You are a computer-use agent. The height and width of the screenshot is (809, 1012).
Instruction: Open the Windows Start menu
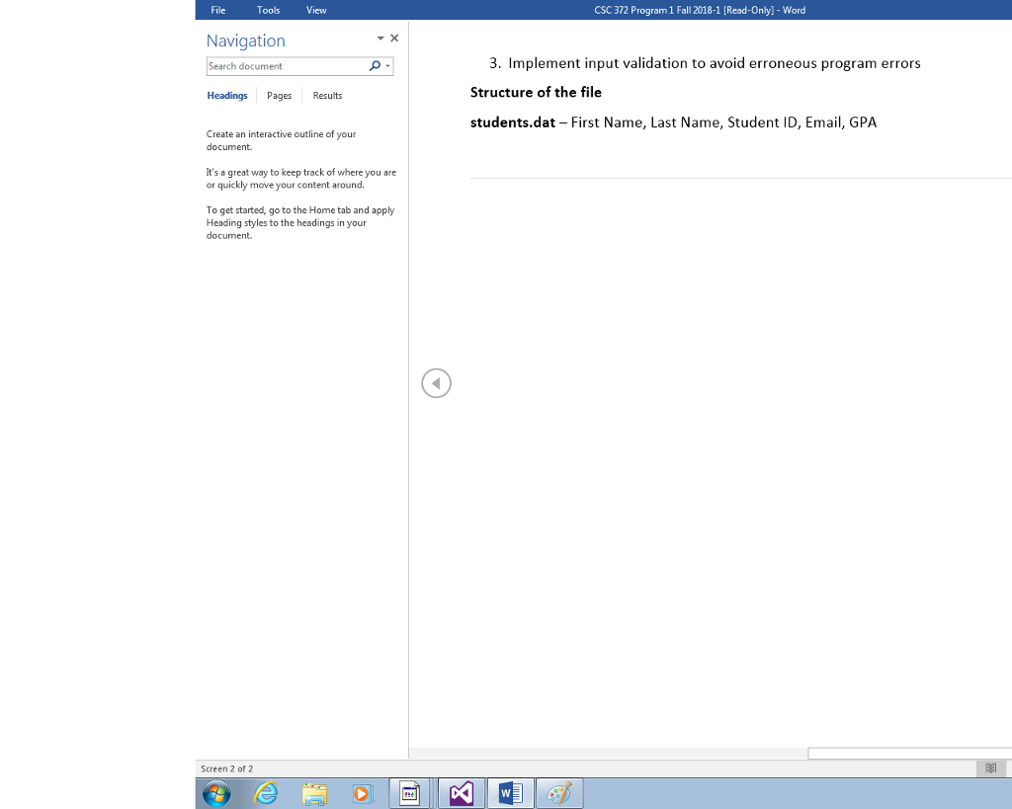[x=216, y=793]
